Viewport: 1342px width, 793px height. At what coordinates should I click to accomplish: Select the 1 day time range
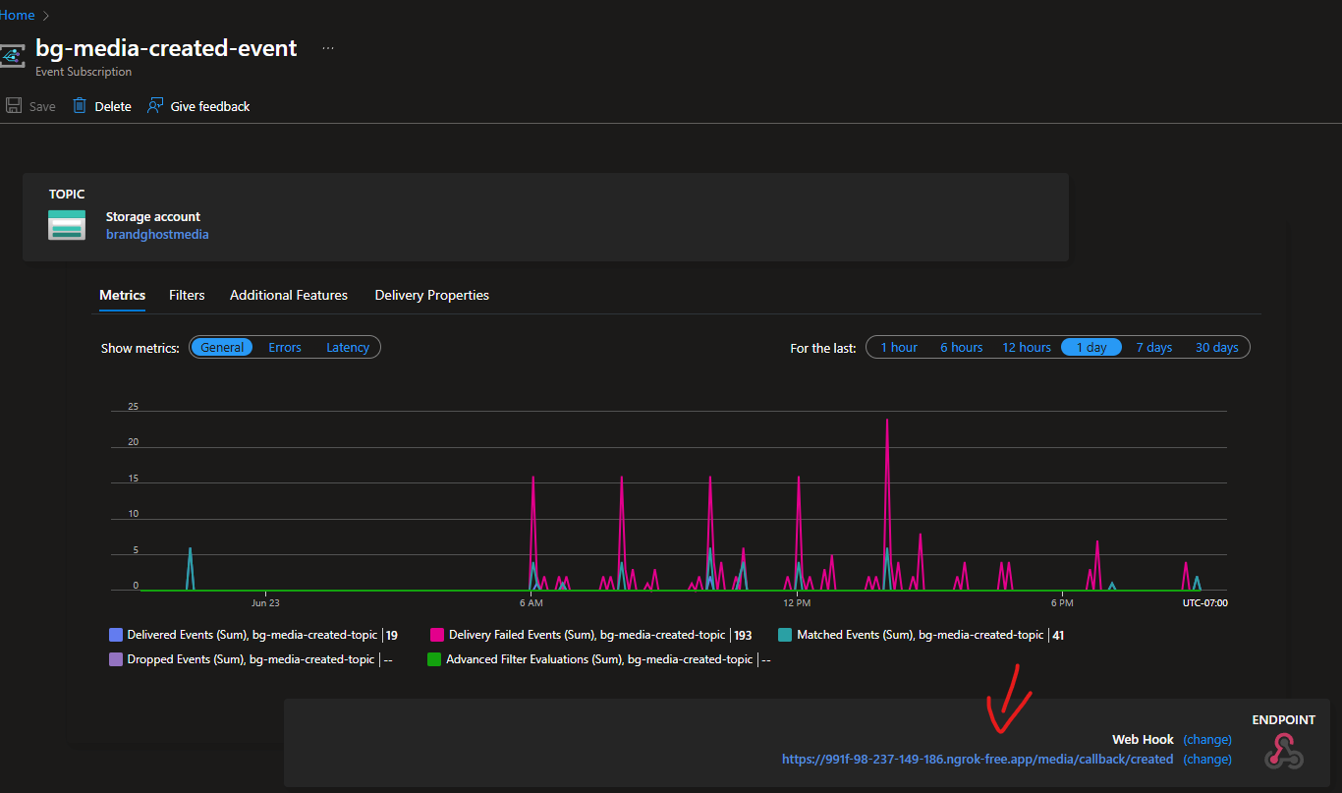pos(1091,347)
